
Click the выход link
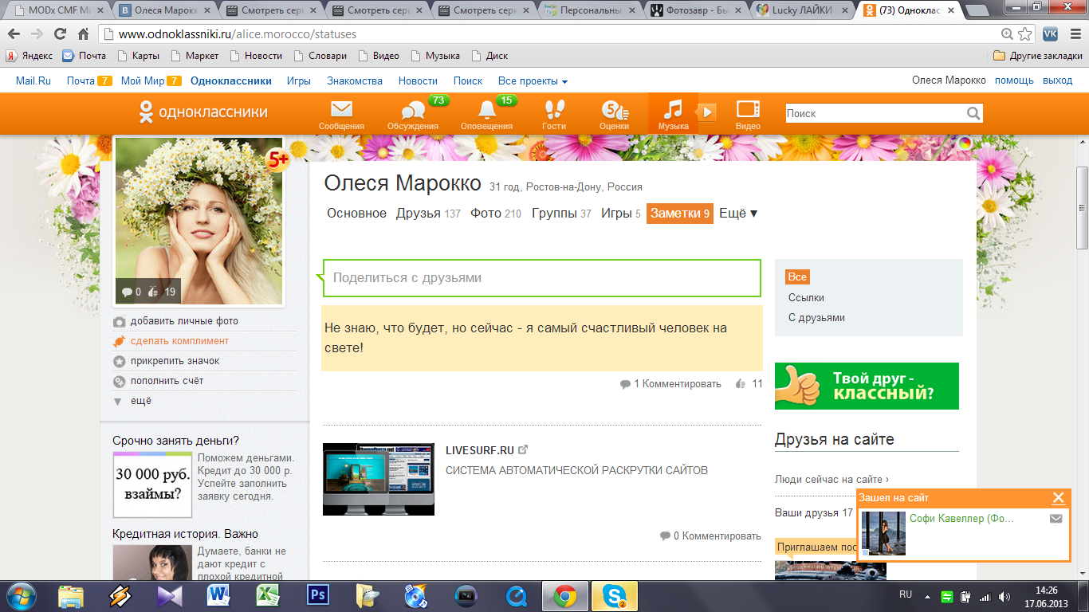click(x=1057, y=80)
